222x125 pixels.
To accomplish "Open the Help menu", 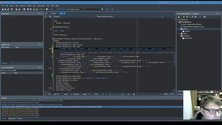I will pos(57,6).
